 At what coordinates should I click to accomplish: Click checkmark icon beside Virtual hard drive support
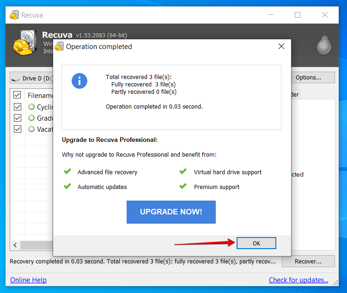click(183, 171)
